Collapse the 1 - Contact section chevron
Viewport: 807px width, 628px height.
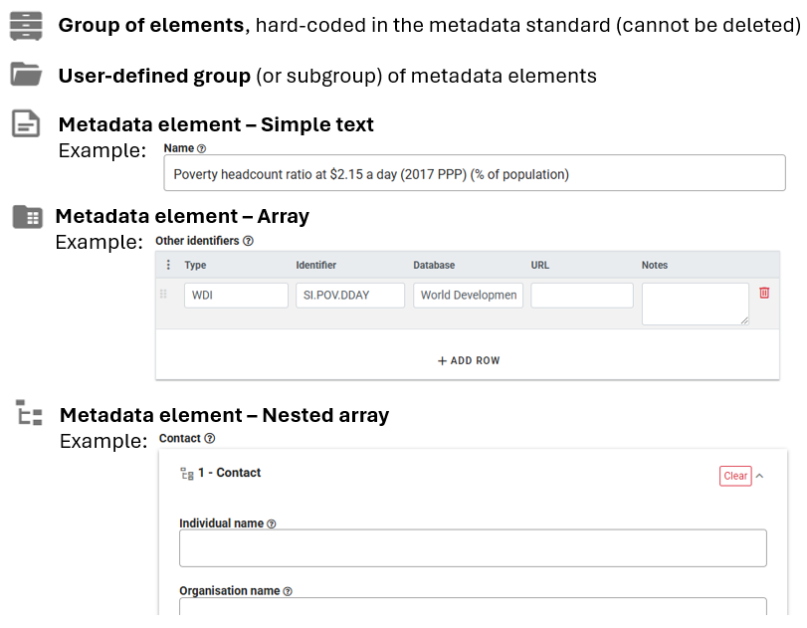point(760,476)
